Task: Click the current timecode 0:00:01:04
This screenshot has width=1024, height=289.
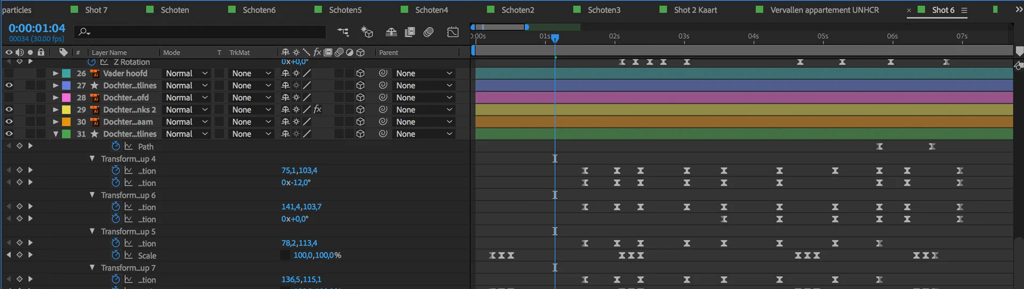Action: pos(37,28)
